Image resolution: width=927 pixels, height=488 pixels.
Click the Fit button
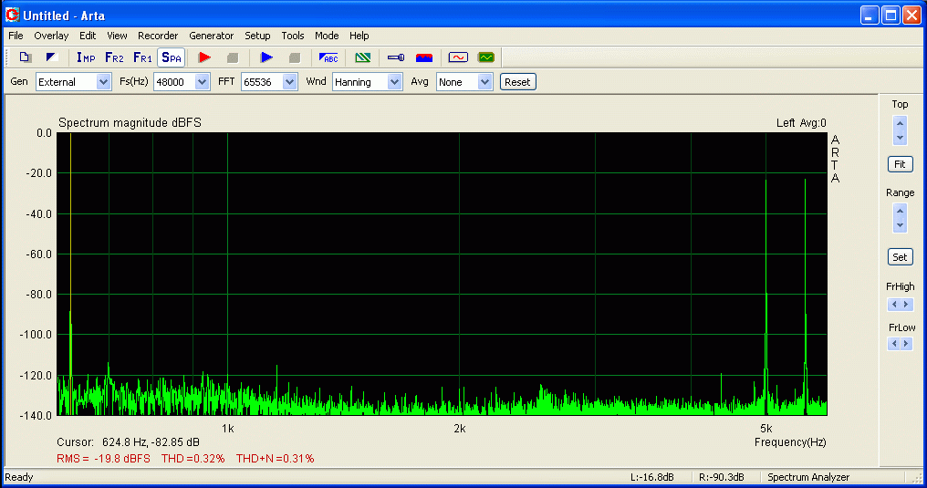click(x=900, y=164)
